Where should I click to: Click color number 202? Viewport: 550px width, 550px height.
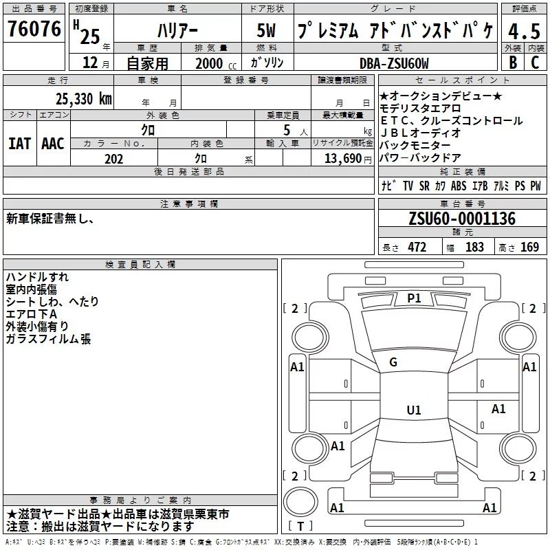click(x=113, y=159)
